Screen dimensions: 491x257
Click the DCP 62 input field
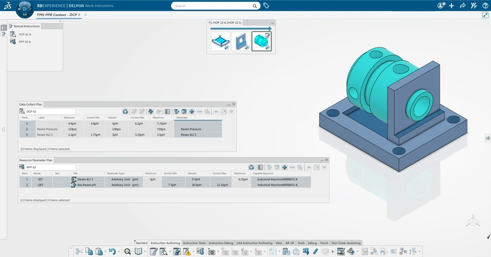(50, 112)
